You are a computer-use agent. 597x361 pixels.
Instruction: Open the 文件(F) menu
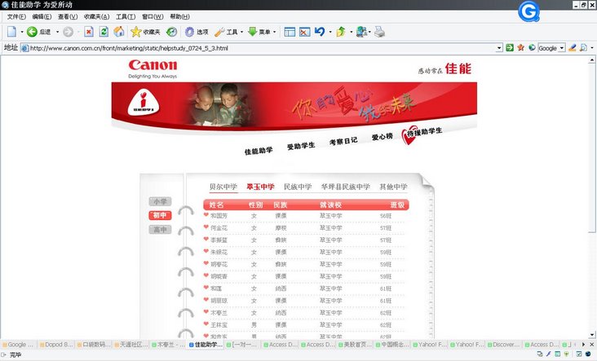(16, 16)
